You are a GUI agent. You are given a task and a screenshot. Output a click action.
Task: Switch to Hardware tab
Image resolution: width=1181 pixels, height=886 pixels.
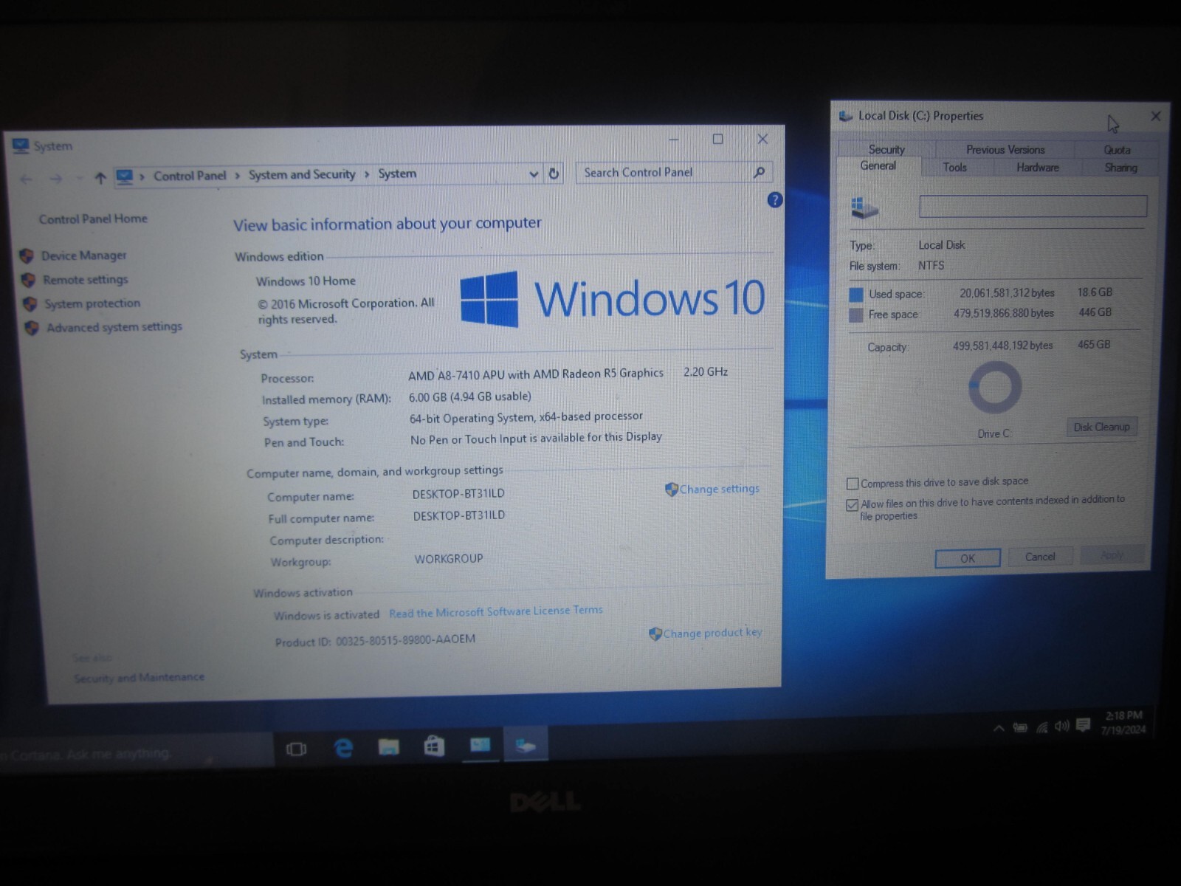click(1037, 168)
